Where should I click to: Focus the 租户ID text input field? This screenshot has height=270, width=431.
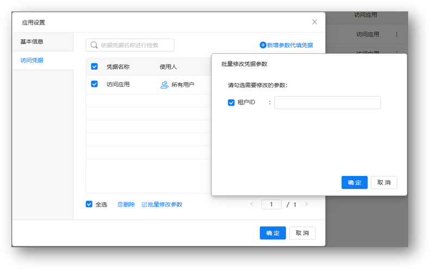327,103
